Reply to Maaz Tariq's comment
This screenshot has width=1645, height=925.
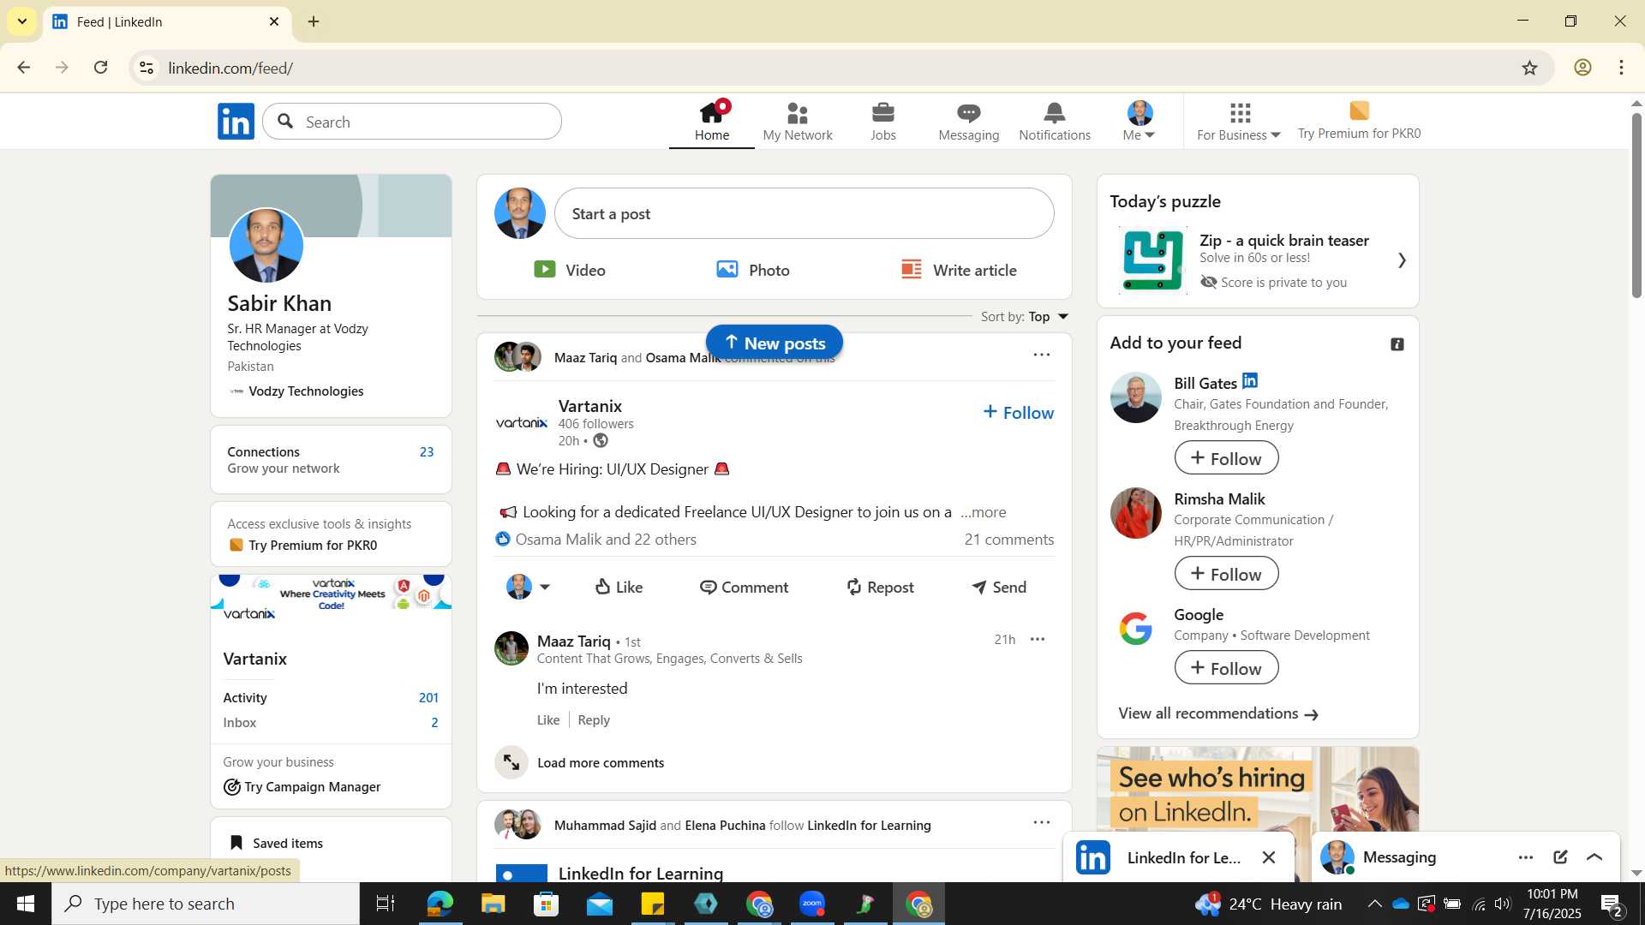click(x=594, y=720)
